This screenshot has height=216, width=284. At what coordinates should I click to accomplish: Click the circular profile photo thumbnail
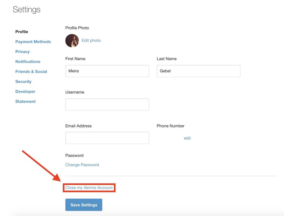[x=72, y=41]
